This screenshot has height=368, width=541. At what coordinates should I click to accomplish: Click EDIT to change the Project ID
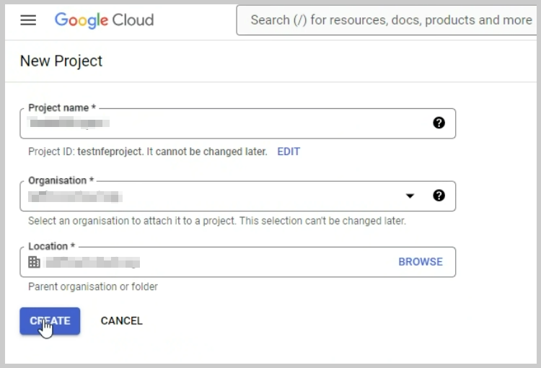289,152
